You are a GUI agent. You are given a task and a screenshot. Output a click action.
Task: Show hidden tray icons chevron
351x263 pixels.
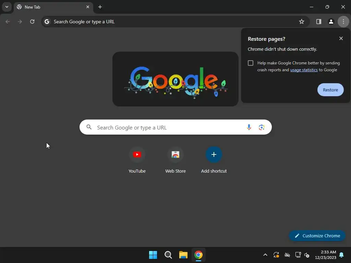coord(265,255)
